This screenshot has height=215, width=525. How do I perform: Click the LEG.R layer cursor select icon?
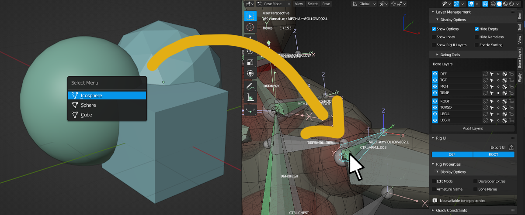pyautogui.click(x=491, y=120)
